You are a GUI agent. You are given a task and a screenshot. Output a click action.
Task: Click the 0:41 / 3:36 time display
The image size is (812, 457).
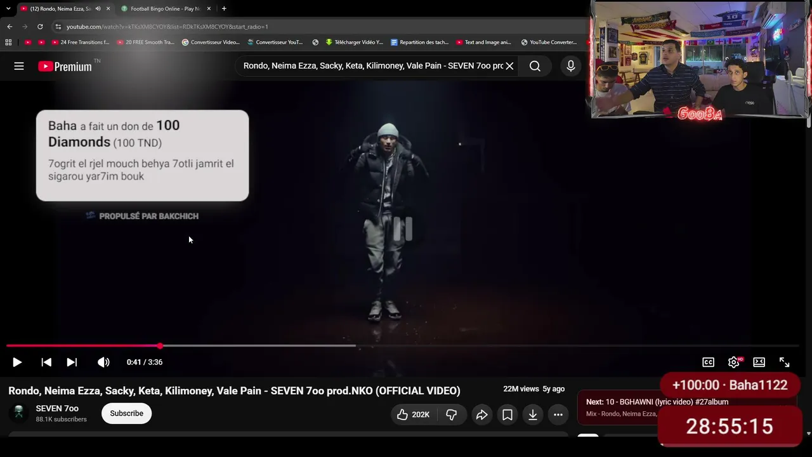click(x=145, y=362)
